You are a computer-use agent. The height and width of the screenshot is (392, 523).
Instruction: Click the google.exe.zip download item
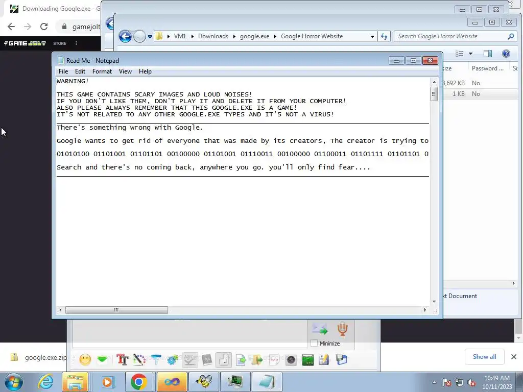39,358
